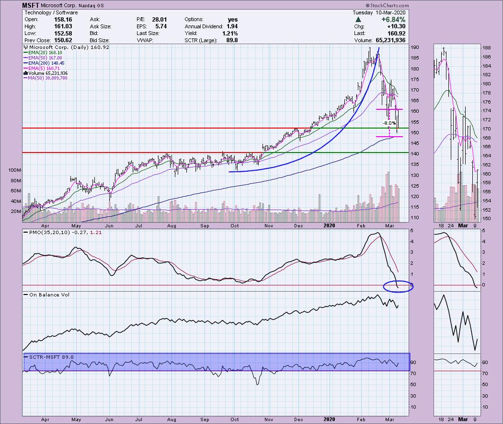The image size is (503, 424).
Task: Click the Bid Size label
Action: (100, 40)
